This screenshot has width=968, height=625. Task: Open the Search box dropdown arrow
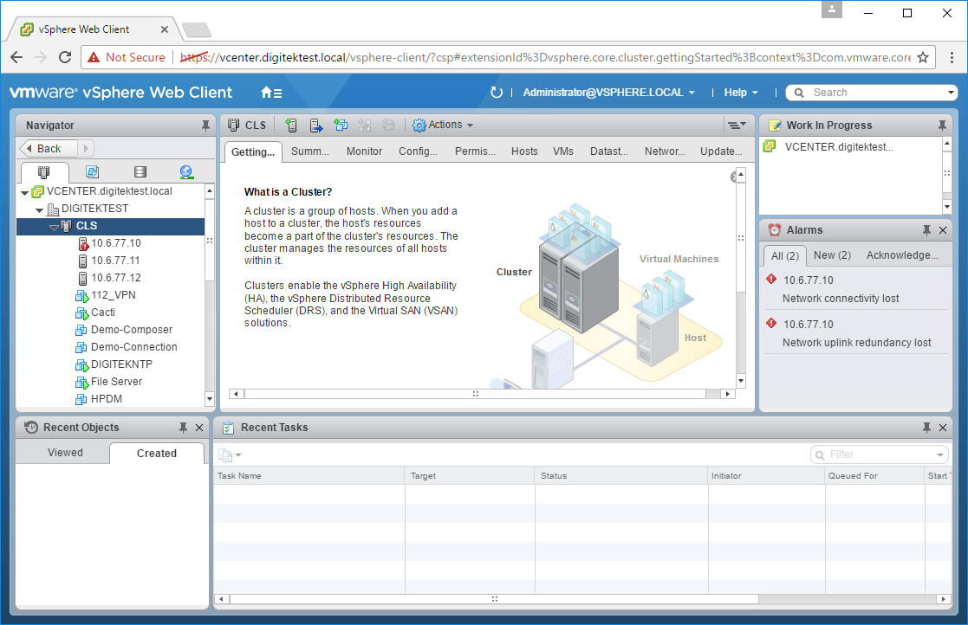click(951, 93)
